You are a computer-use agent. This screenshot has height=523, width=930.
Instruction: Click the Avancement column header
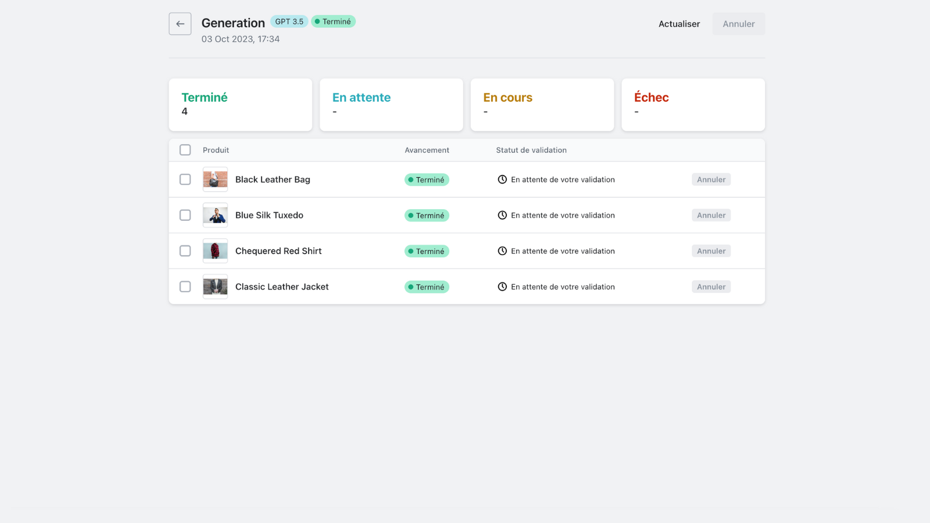(427, 150)
